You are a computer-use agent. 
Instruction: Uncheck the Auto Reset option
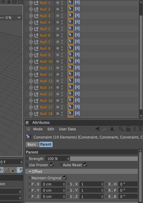point(85,165)
